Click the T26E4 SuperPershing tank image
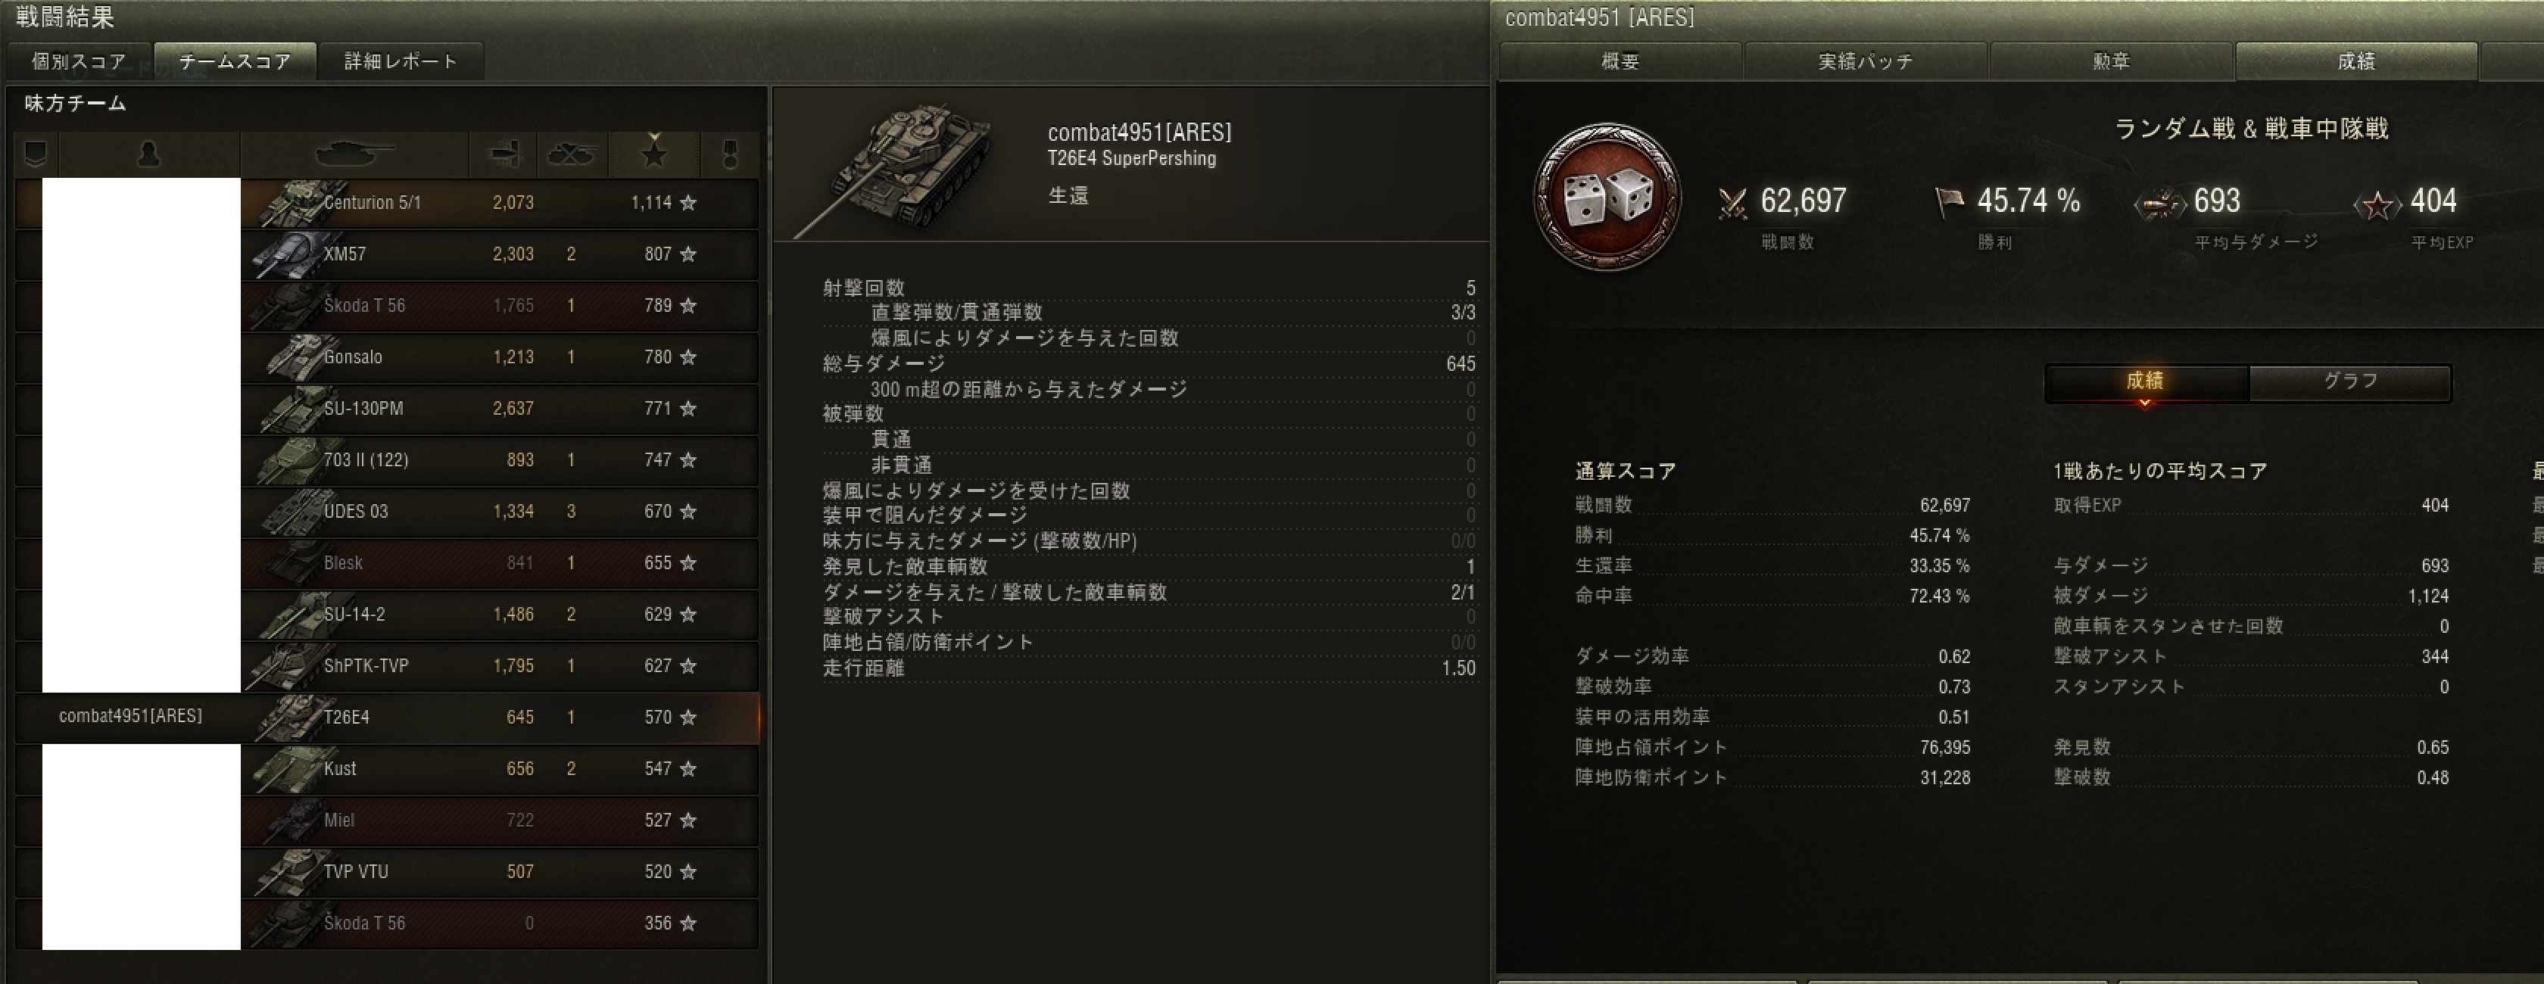This screenshot has height=984, width=2544. (893, 170)
